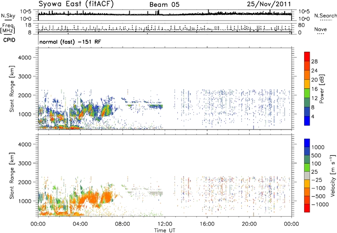Click the '-1000' value on the velocity colorbar
337x233 pixels.
pyautogui.click(x=320, y=204)
